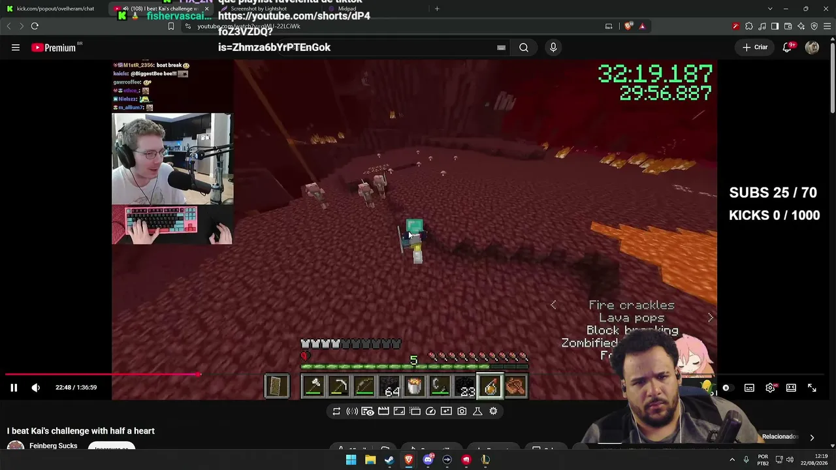Toggle the loop button below the video
This screenshot has width=836, height=470.
point(336,411)
